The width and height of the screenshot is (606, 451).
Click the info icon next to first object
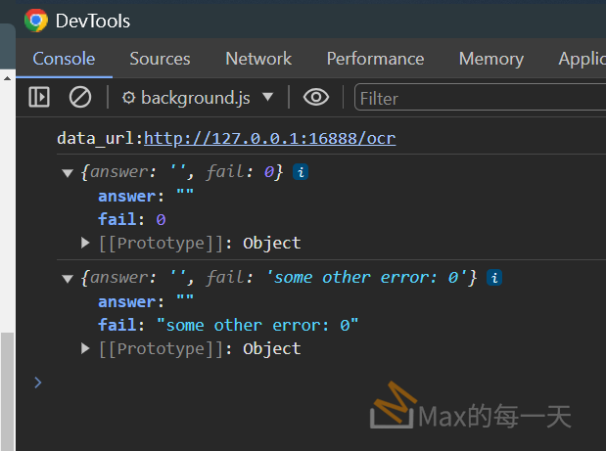pos(302,172)
